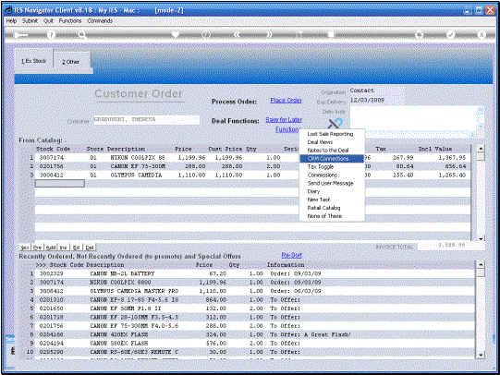Click the Save for Later link

click(x=284, y=120)
